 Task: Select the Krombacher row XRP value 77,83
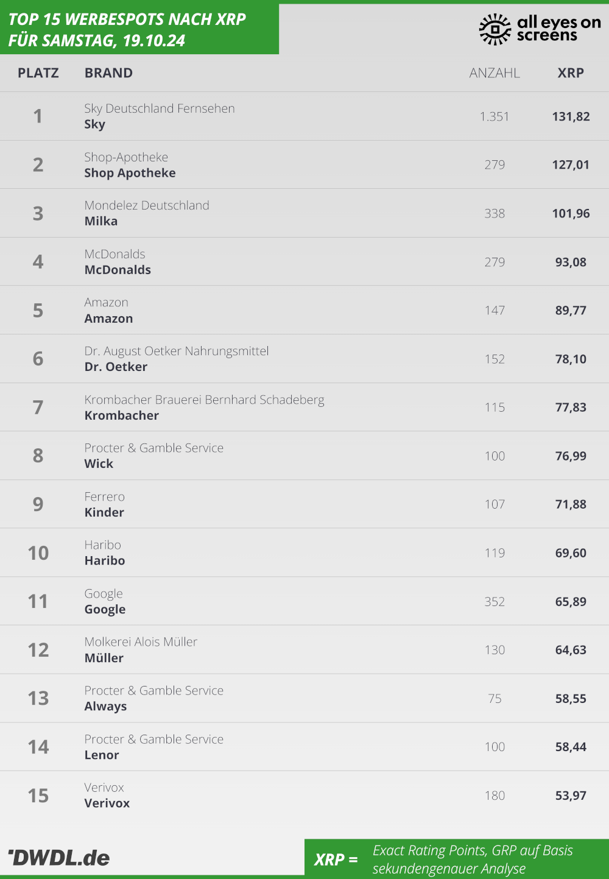click(571, 408)
